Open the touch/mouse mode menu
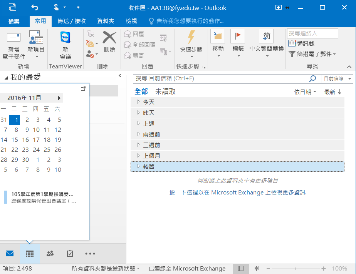356x274 pixels. pos(59,7)
